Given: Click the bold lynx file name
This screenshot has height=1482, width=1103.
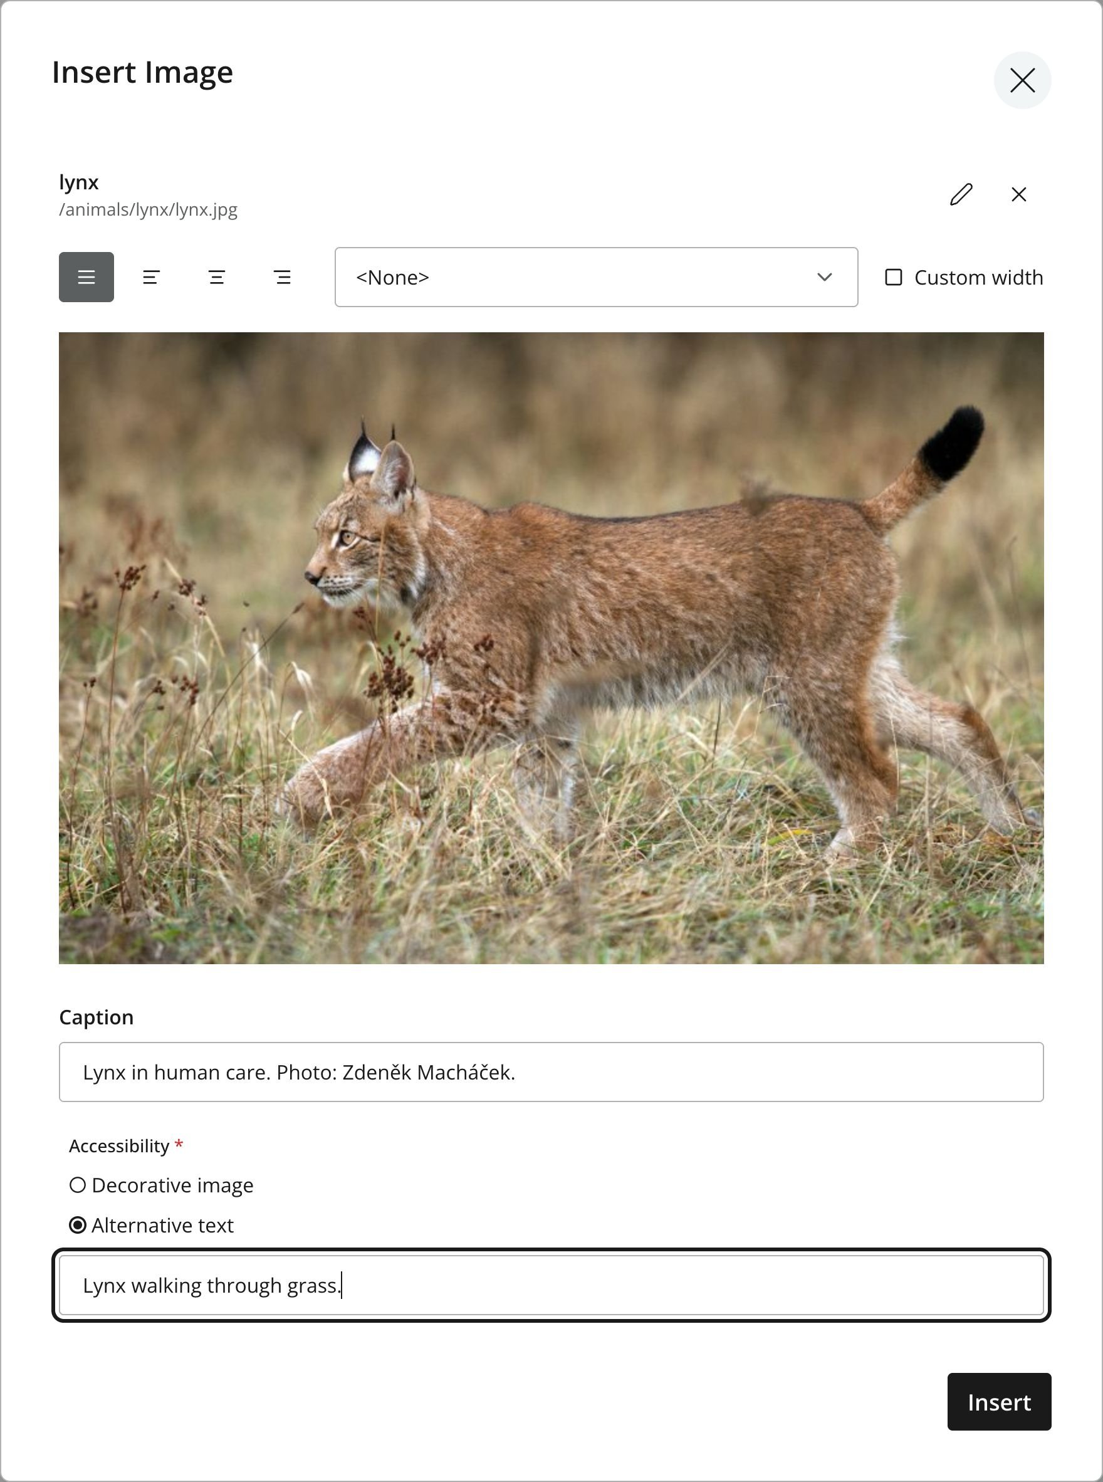Looking at the screenshot, I should pyautogui.click(x=79, y=182).
